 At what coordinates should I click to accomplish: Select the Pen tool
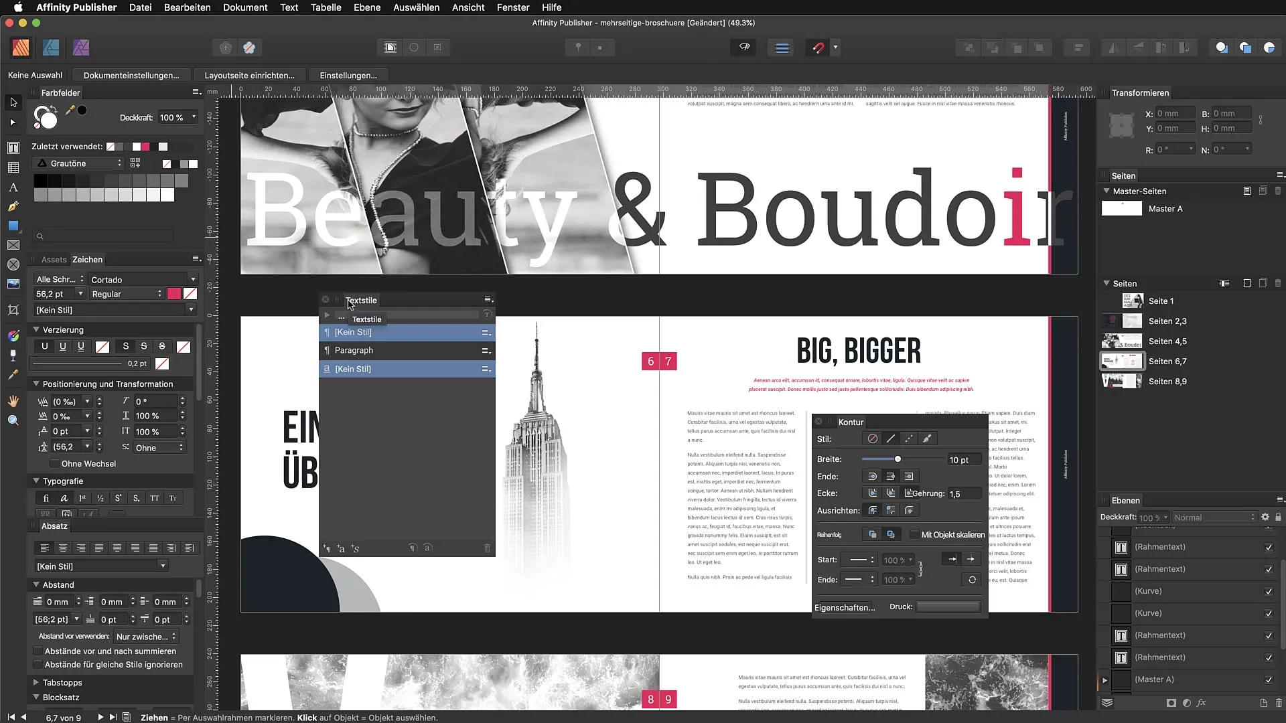click(13, 207)
